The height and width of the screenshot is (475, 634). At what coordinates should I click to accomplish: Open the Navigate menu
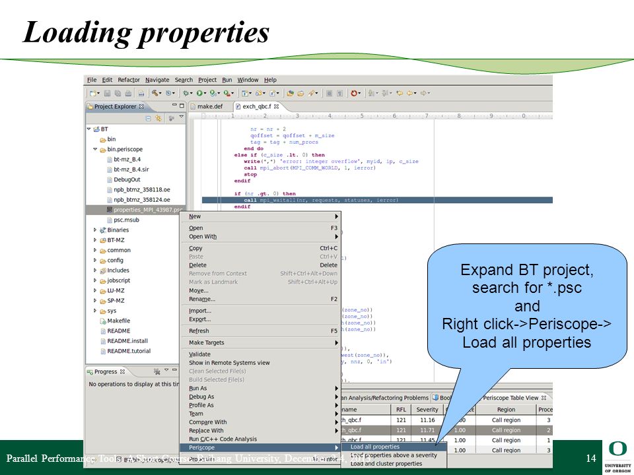[157, 80]
